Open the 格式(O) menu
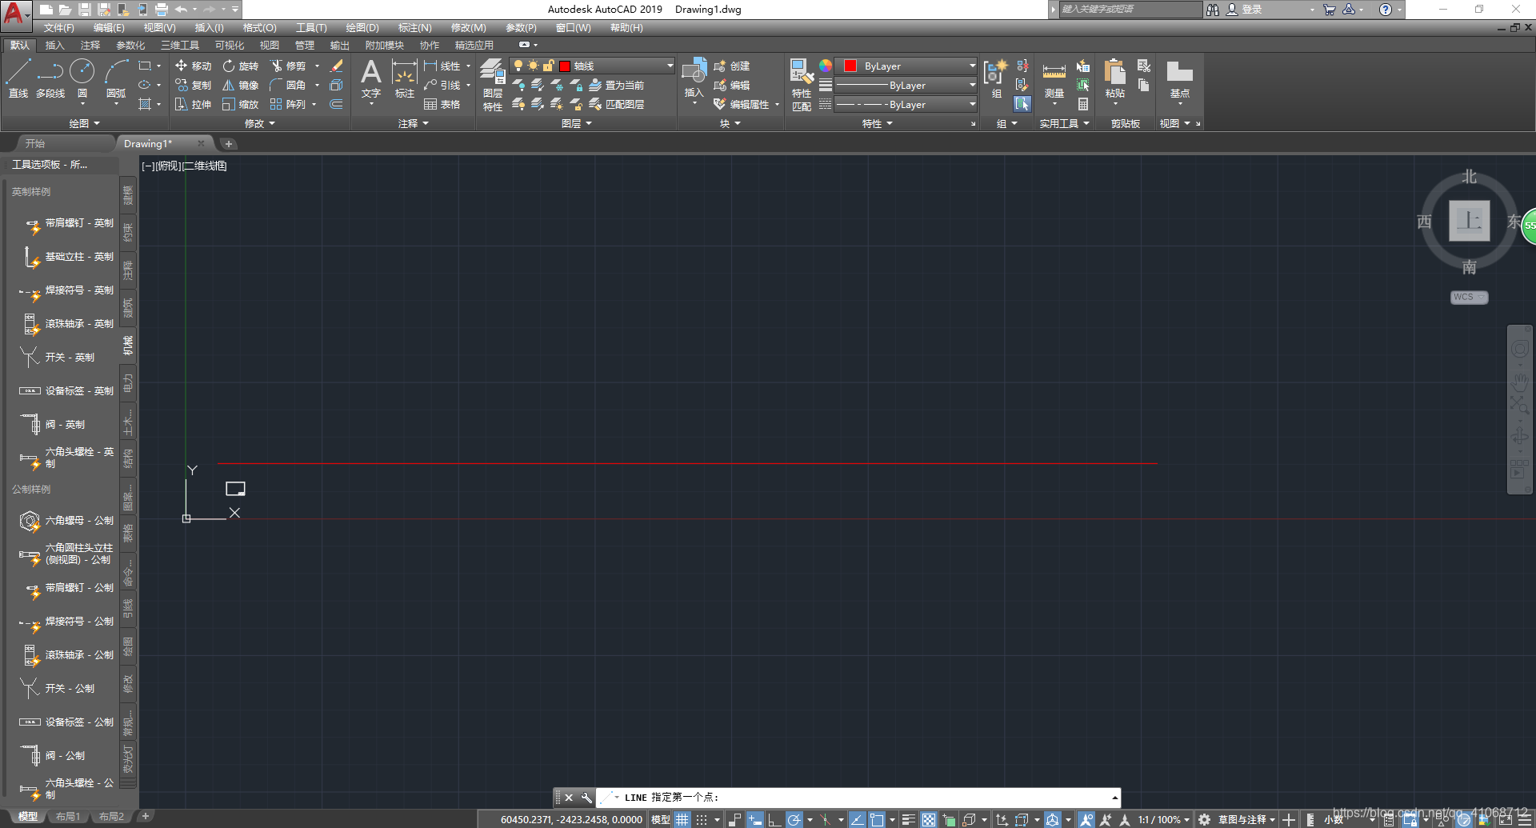The width and height of the screenshot is (1536, 828). (259, 27)
